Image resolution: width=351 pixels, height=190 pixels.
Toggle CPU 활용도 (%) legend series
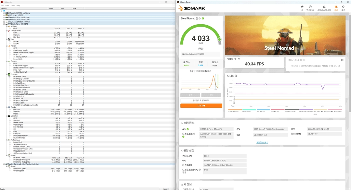292,111
